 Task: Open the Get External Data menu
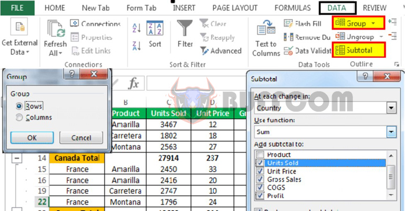pyautogui.click(x=20, y=36)
